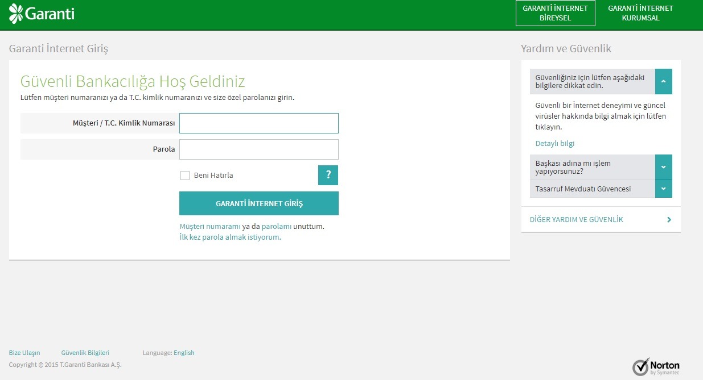The width and height of the screenshot is (703, 380).
Task: Expand Tasarruf Mevduatı Güvencesi section
Action: click(x=664, y=189)
